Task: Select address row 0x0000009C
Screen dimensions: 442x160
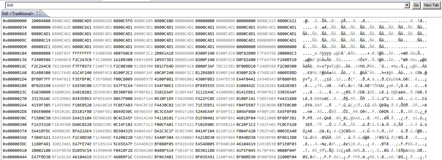Action: coord(15,40)
